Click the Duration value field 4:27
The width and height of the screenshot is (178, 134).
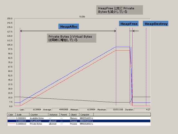pos(142,109)
